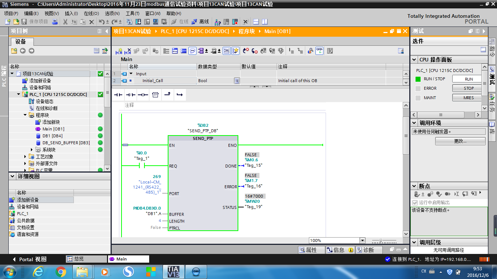Insert a normally closed contact
This screenshot has height=279, width=497.
click(x=131, y=95)
